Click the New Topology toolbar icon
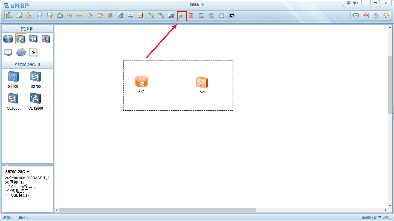 pyautogui.click(x=9, y=15)
